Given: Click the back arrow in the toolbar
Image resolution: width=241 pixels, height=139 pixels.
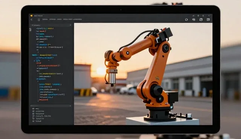Looking at the screenshot, I should [x=32, y=20].
